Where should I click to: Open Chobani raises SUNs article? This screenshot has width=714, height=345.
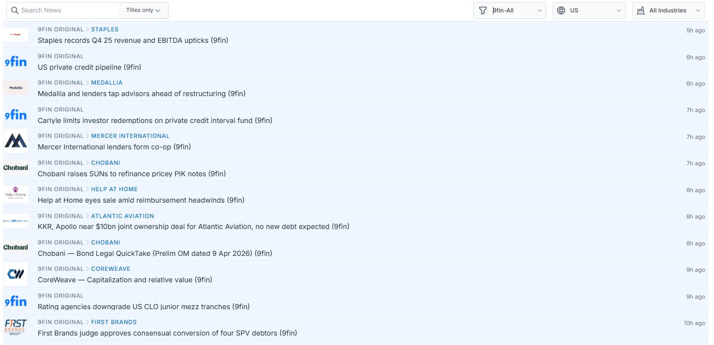click(x=132, y=174)
